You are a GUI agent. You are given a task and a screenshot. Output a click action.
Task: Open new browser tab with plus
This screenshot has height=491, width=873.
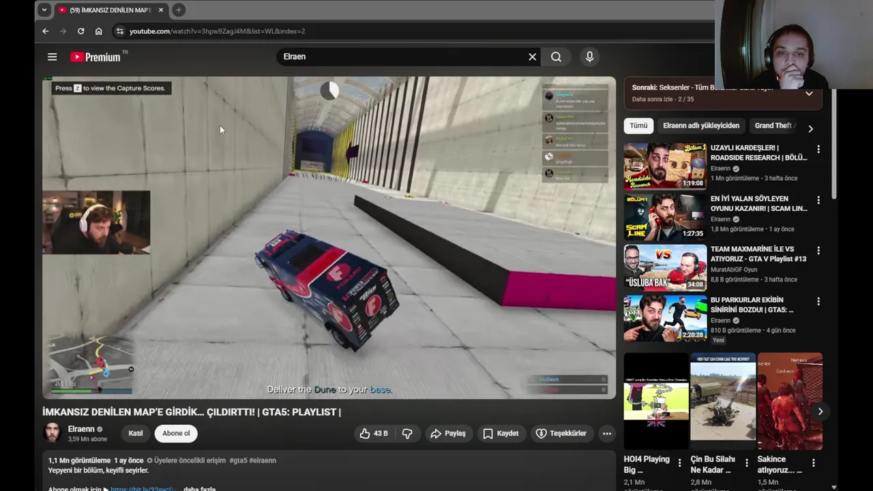tap(178, 10)
